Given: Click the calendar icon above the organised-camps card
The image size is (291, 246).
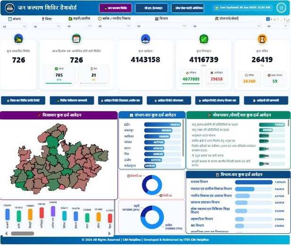Looking at the screenshot, I should pyautogui.click(x=76, y=39).
